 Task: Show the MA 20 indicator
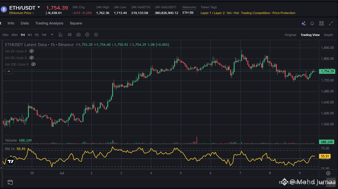pyautogui.click(x=32, y=51)
